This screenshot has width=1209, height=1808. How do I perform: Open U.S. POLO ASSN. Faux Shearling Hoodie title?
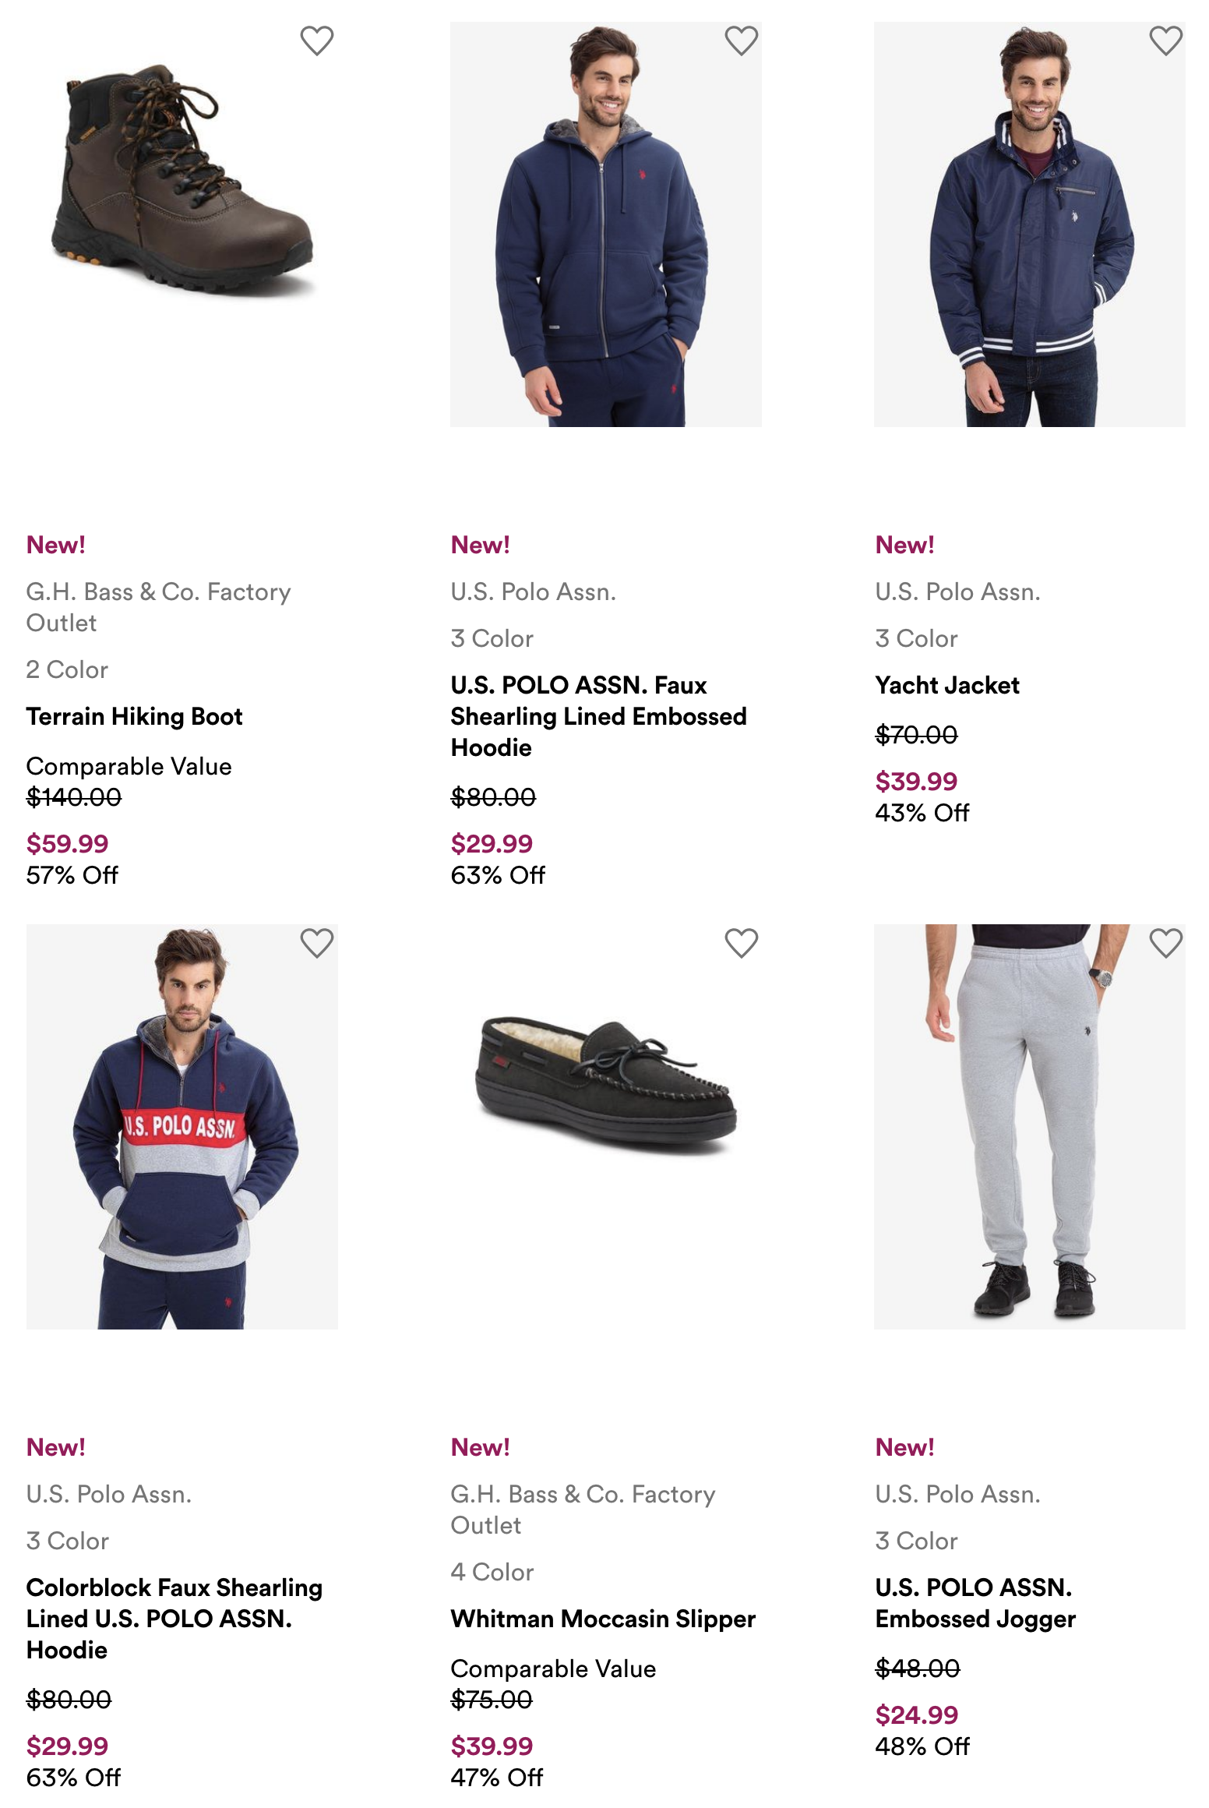pos(598,716)
